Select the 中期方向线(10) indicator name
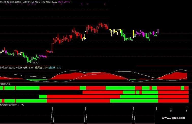Viewport: 192px width, 124px height. coord(7,67)
